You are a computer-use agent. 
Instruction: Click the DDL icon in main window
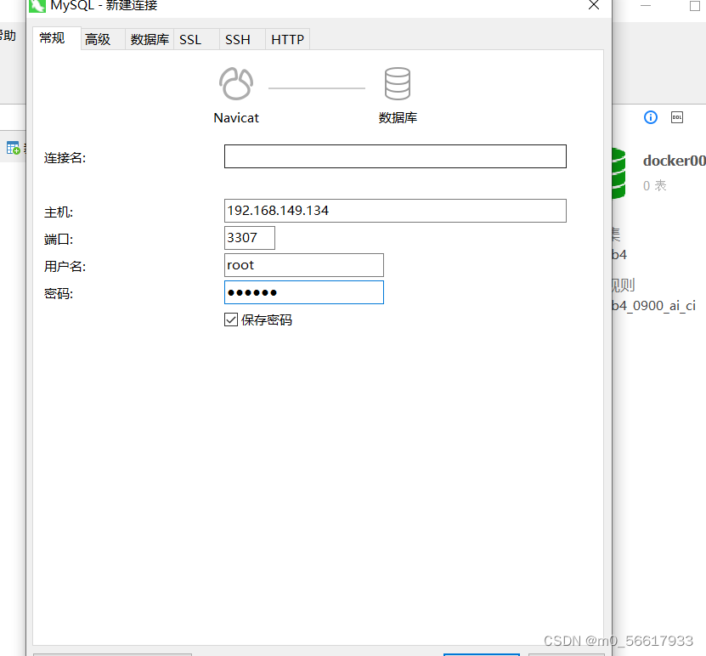click(x=677, y=117)
